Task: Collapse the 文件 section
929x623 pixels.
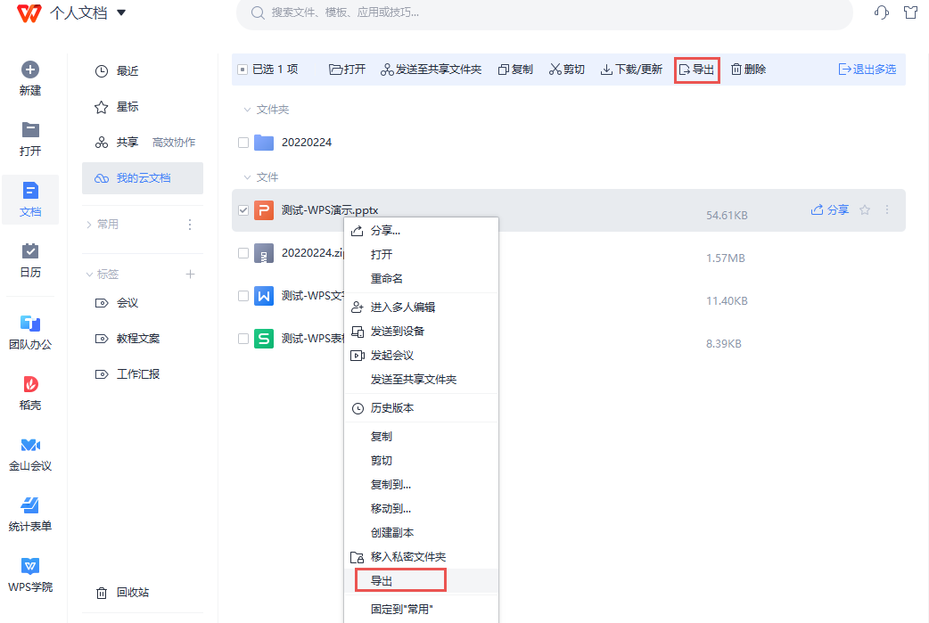Action: [x=247, y=177]
